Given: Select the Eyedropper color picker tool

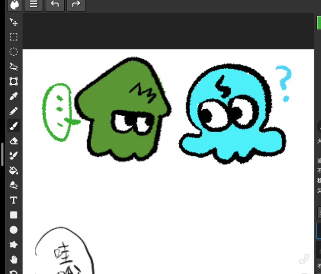Looking at the screenshot, I should click(x=14, y=97).
